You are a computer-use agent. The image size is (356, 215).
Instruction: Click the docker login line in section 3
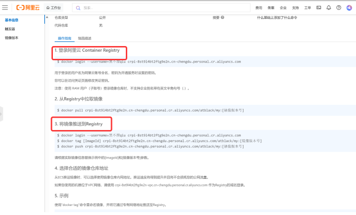[x=149, y=135]
